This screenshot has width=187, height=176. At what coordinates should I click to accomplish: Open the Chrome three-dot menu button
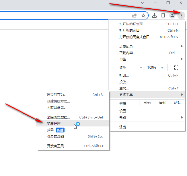click(181, 15)
